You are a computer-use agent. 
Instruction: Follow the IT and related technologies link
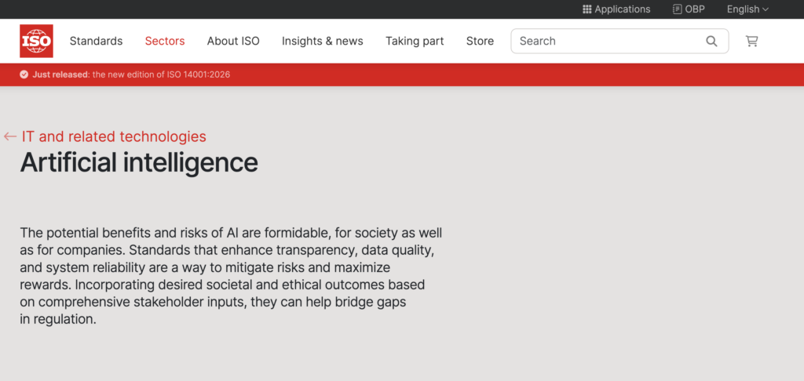[x=114, y=136]
